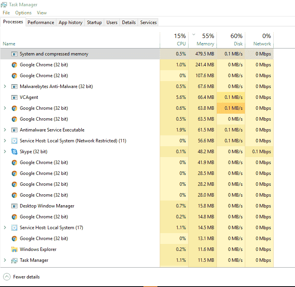
Task: Switch to the Performance tab
Action: 41,22
